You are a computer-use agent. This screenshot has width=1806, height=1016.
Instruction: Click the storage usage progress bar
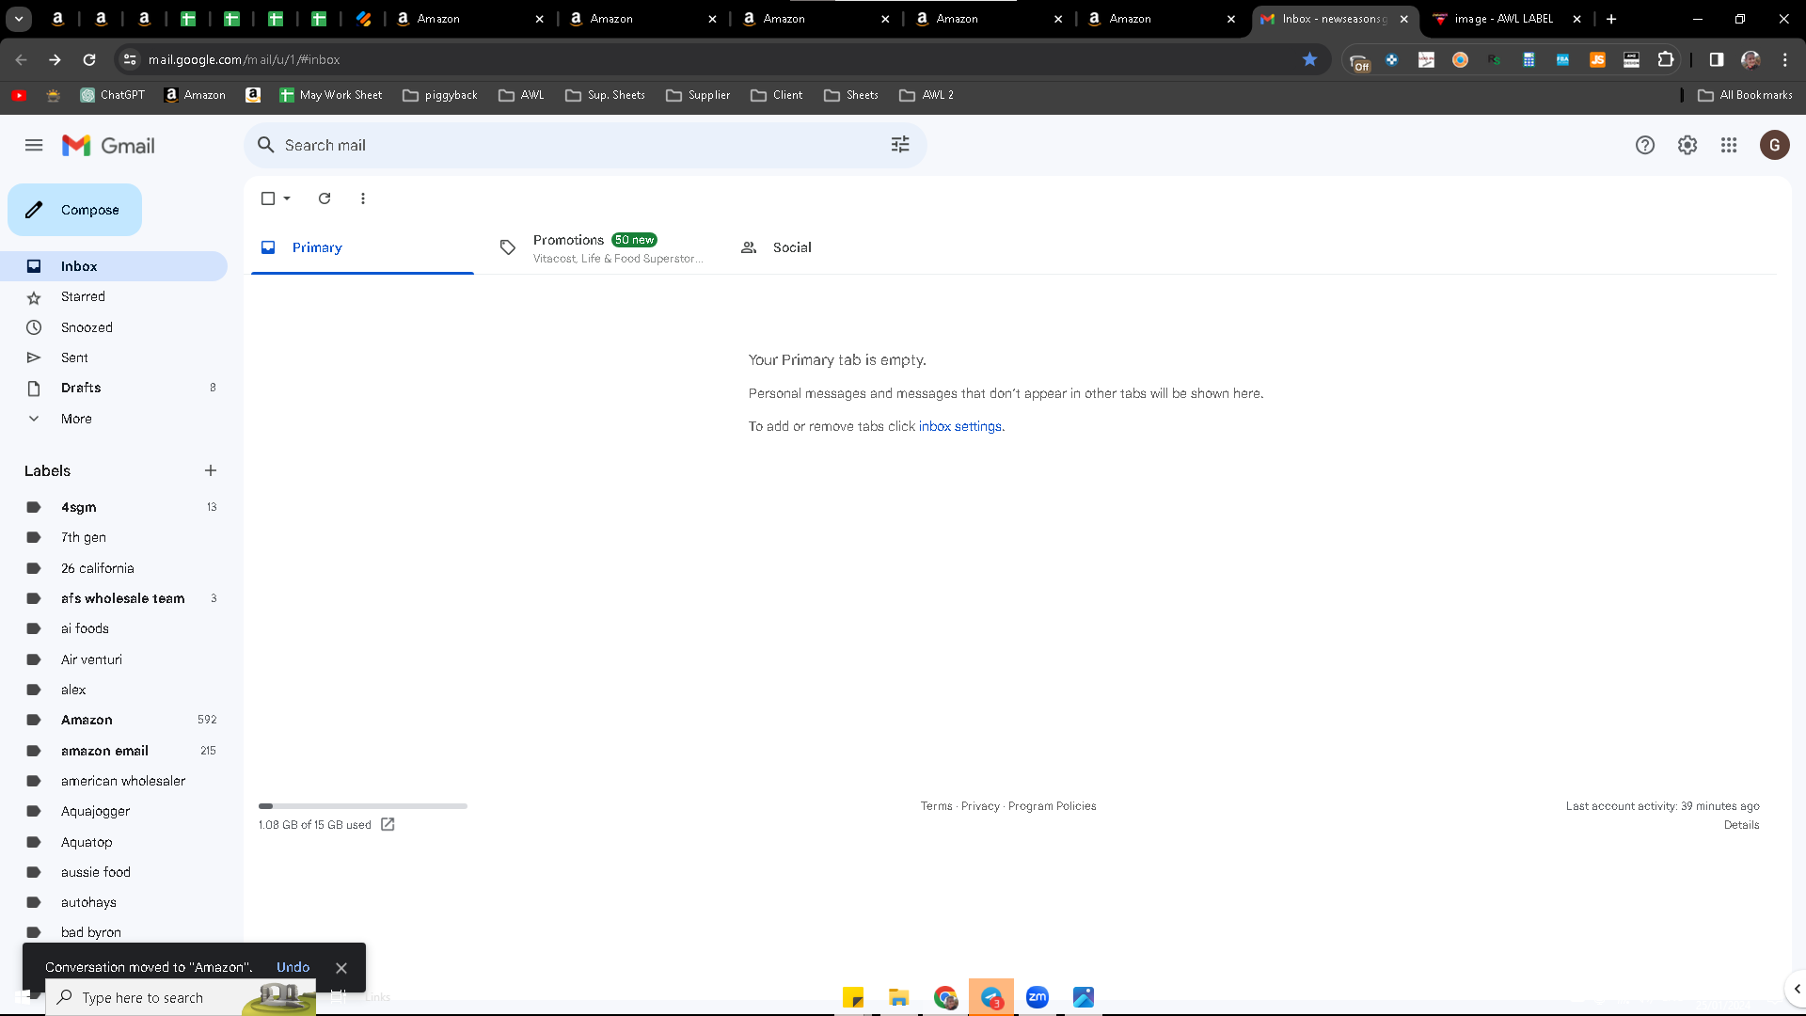(363, 806)
